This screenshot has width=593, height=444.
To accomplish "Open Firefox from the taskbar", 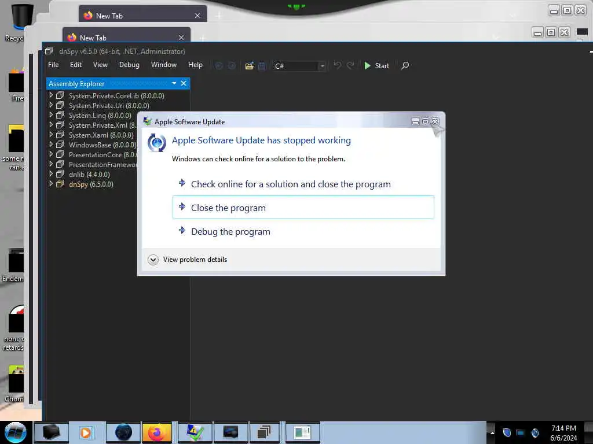I will click(156, 432).
